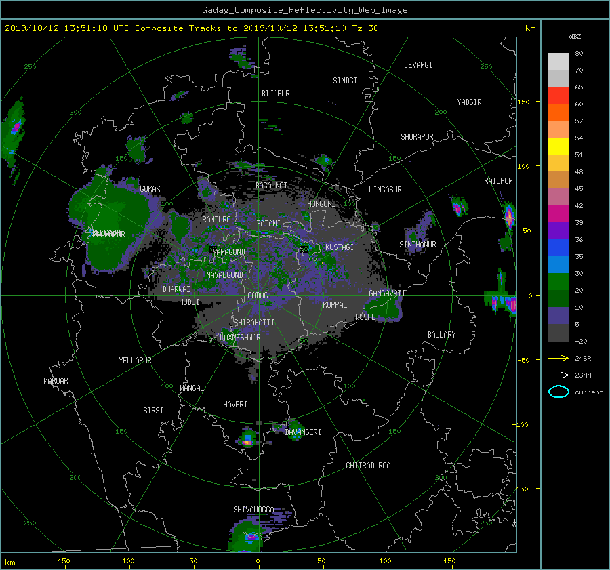Click the DAVANGERI city label
This screenshot has width=610, height=570.
point(303,432)
